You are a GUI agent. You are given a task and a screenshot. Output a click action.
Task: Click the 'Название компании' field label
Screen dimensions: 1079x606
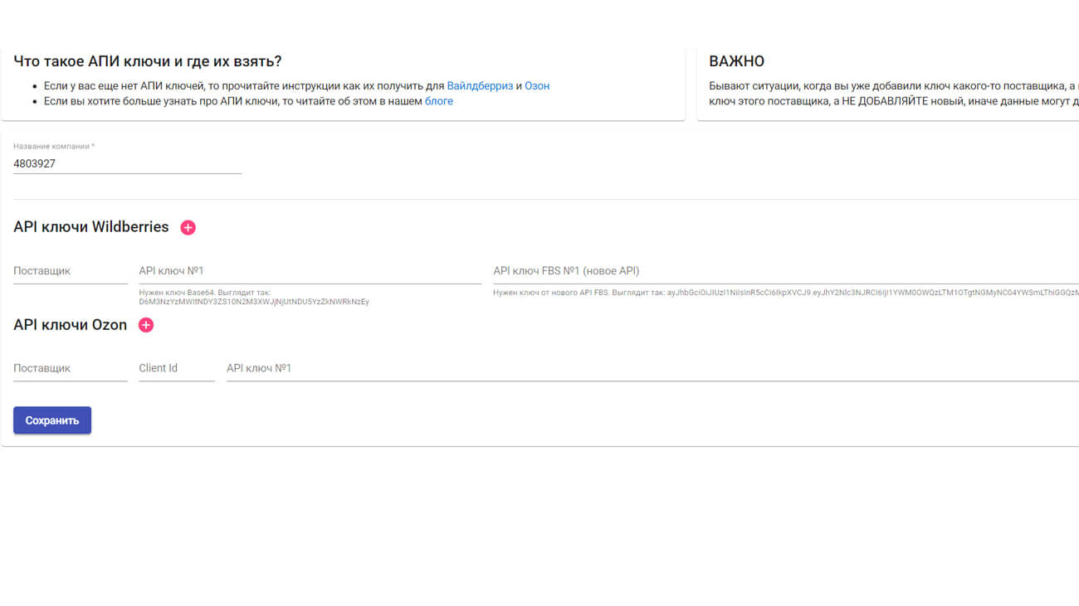point(54,147)
